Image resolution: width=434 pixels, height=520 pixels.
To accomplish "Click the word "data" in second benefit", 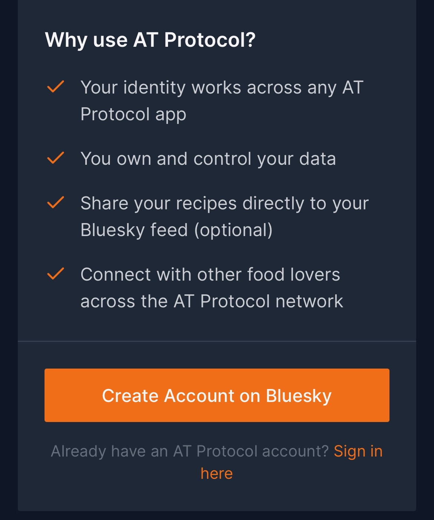I will coord(318,159).
